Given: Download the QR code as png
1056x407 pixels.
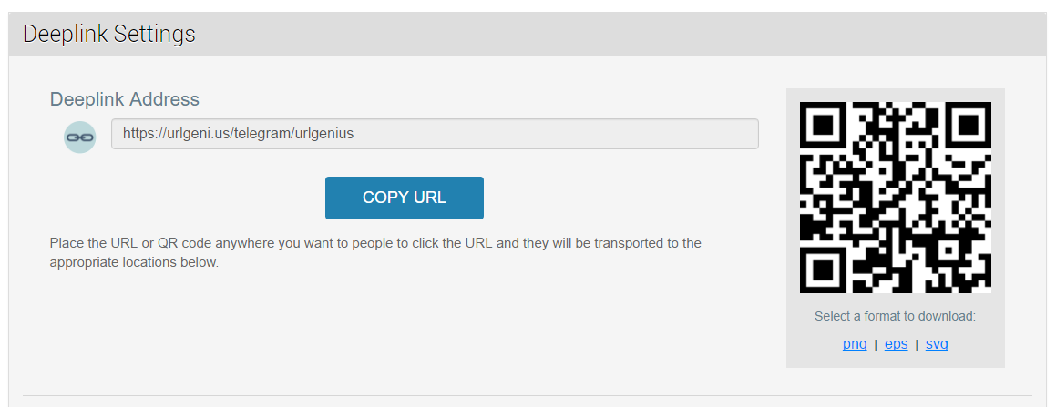Looking at the screenshot, I should tap(855, 344).
